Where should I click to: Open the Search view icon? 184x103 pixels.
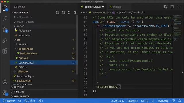tap(5, 18)
